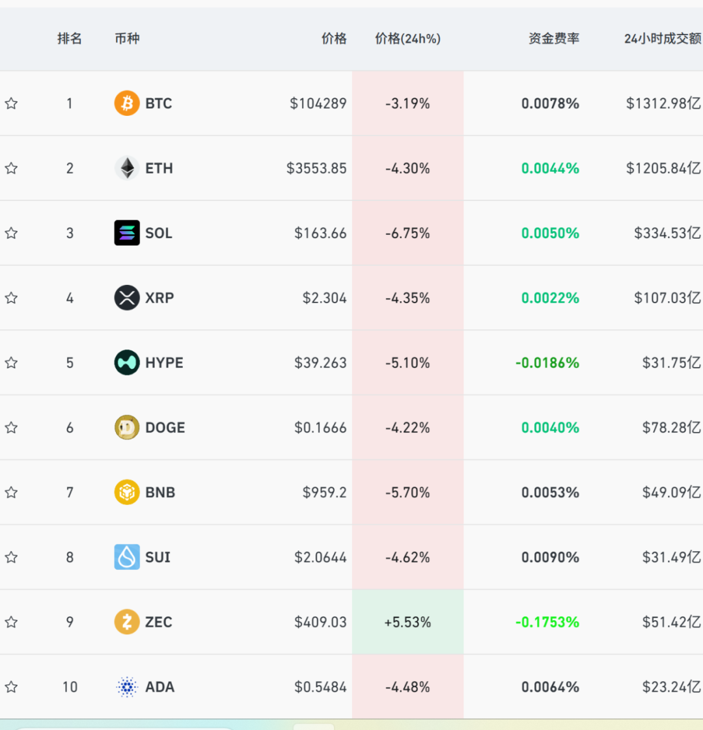Sort by 24小时成交额 column header
703x730 pixels.
click(662, 39)
